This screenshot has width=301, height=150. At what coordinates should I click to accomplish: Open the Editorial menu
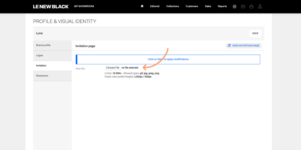click(155, 6)
